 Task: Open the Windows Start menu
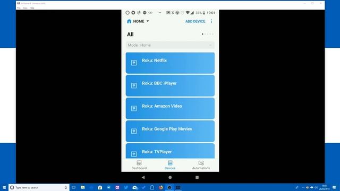(x=4, y=187)
